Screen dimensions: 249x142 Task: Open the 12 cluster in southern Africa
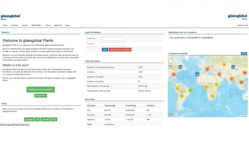(x=212, y=96)
